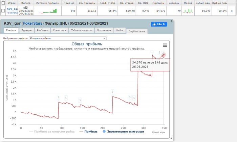Click the $ marker near game 277
Image resolution: width=237 pixels, height=142 pixels.
pyautogui.click(x=134, y=98)
